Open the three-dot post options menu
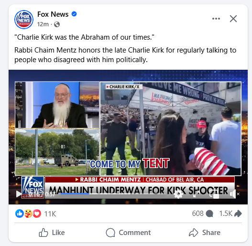This screenshot has width=252, height=246. pos(216,19)
